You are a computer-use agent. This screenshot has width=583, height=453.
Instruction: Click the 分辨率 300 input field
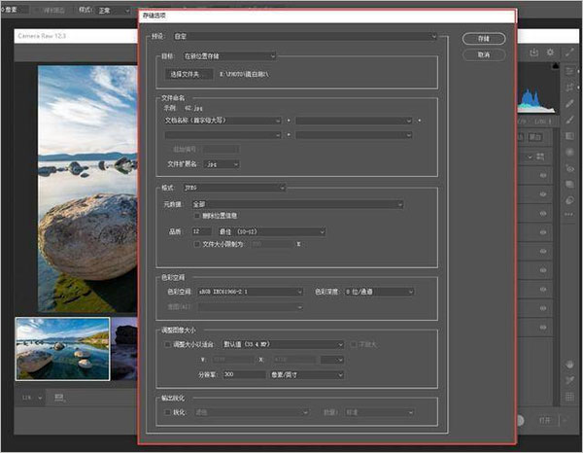point(244,375)
